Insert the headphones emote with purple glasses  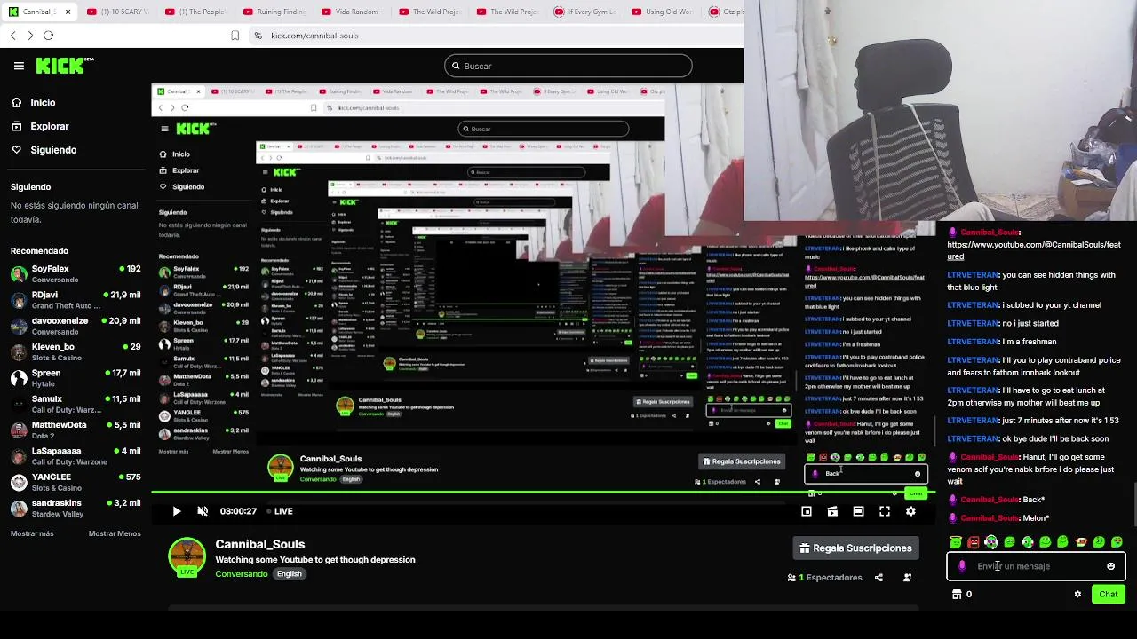click(x=991, y=541)
